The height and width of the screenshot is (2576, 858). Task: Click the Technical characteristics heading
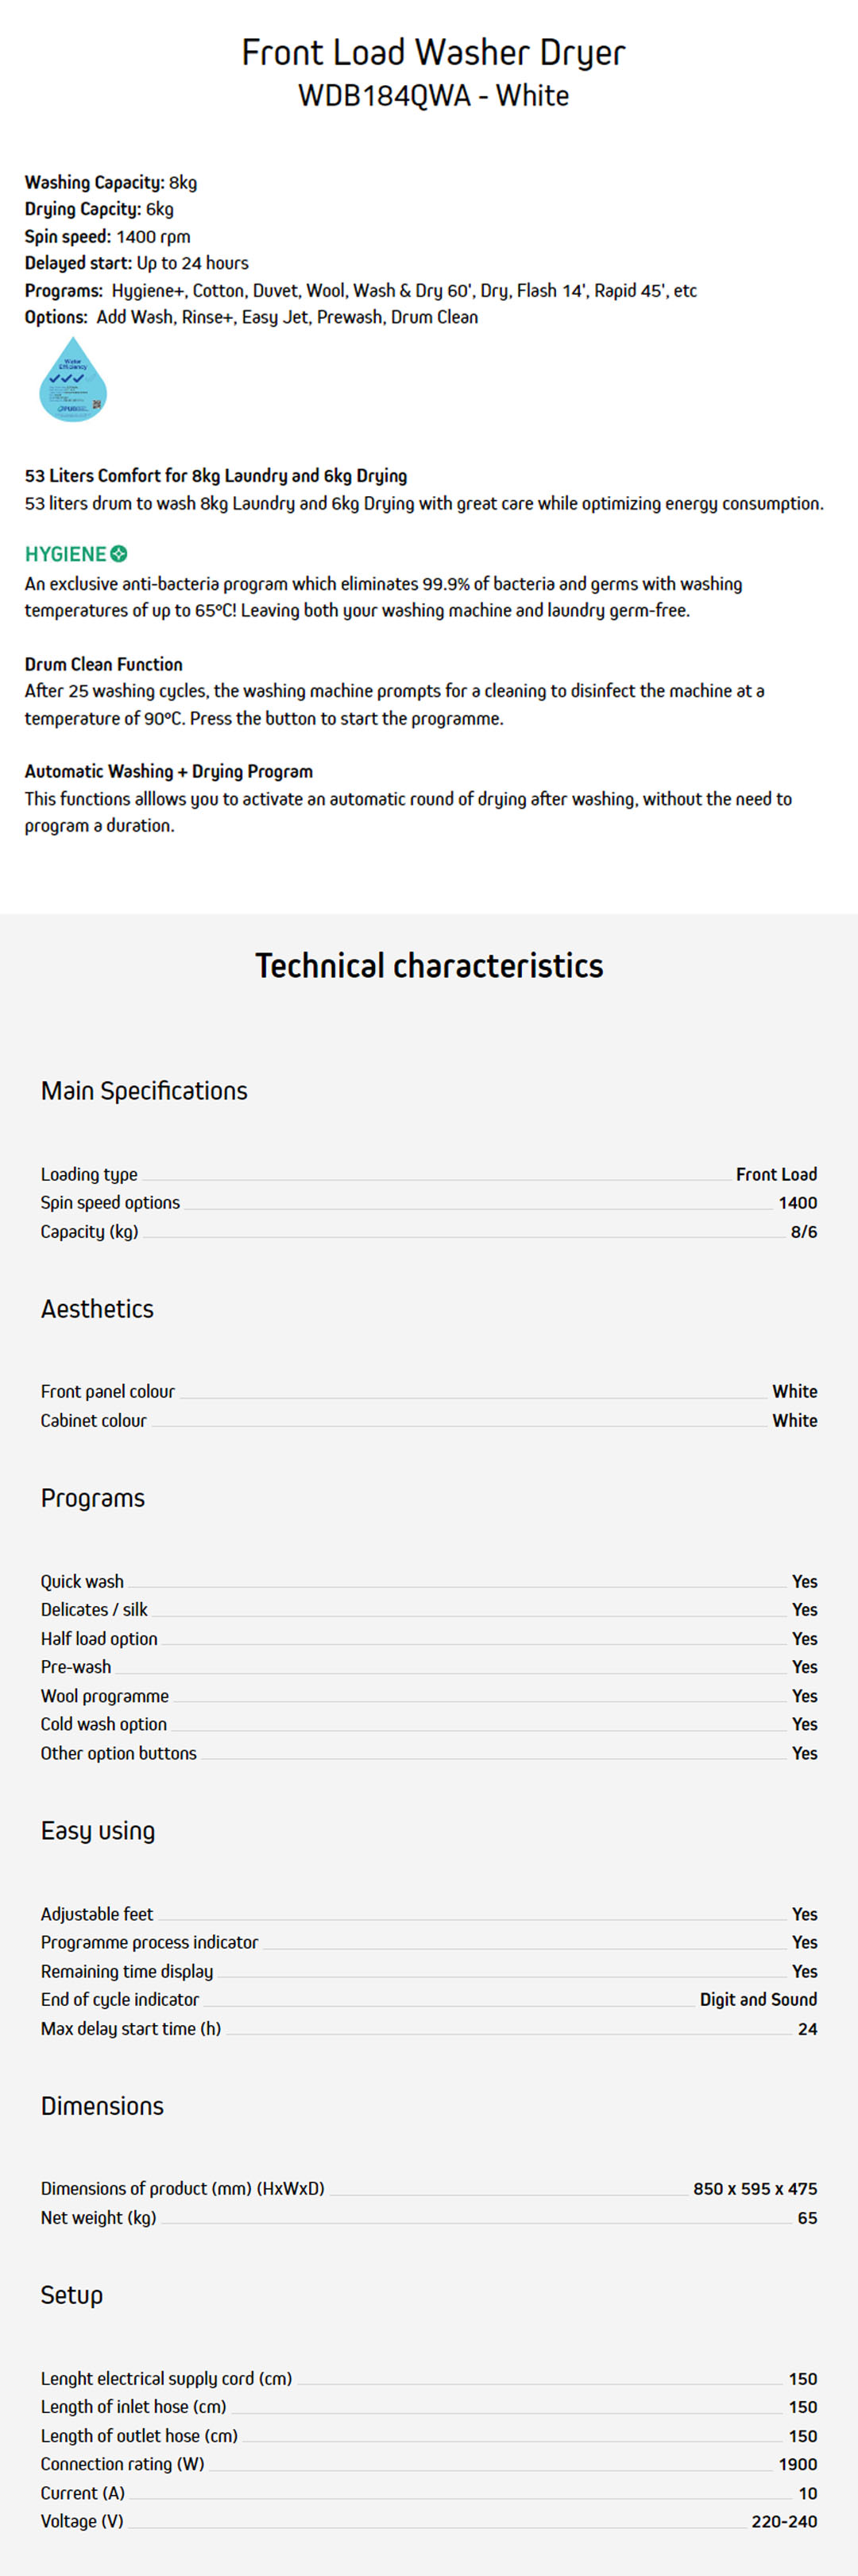click(428, 965)
